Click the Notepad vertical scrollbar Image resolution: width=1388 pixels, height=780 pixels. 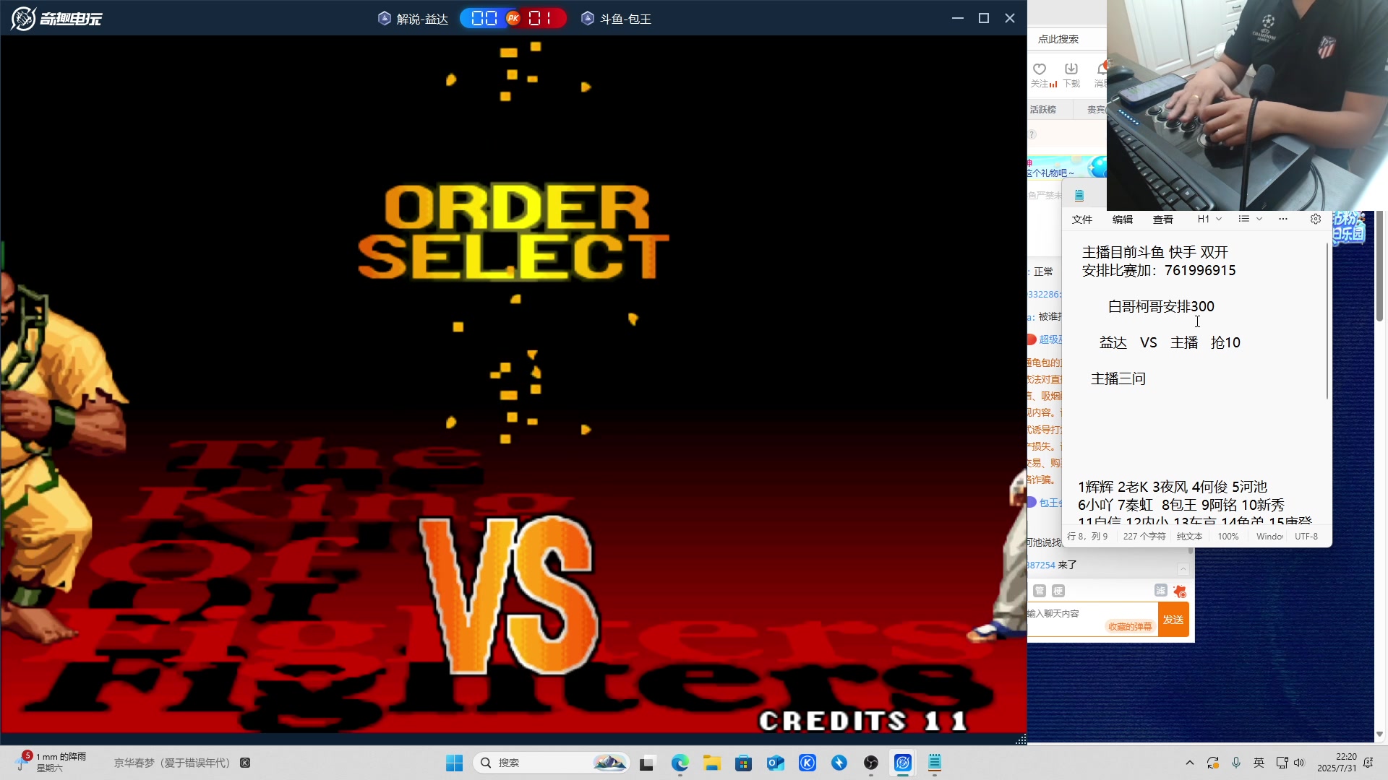(x=1327, y=321)
